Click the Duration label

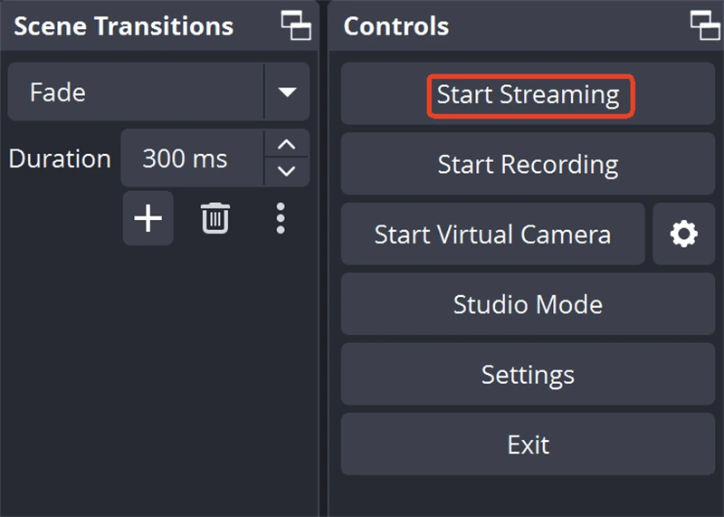[x=60, y=158]
